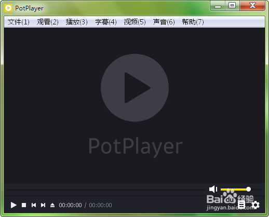
Task: Open the 帮助(7) menu
Action: 193,22
